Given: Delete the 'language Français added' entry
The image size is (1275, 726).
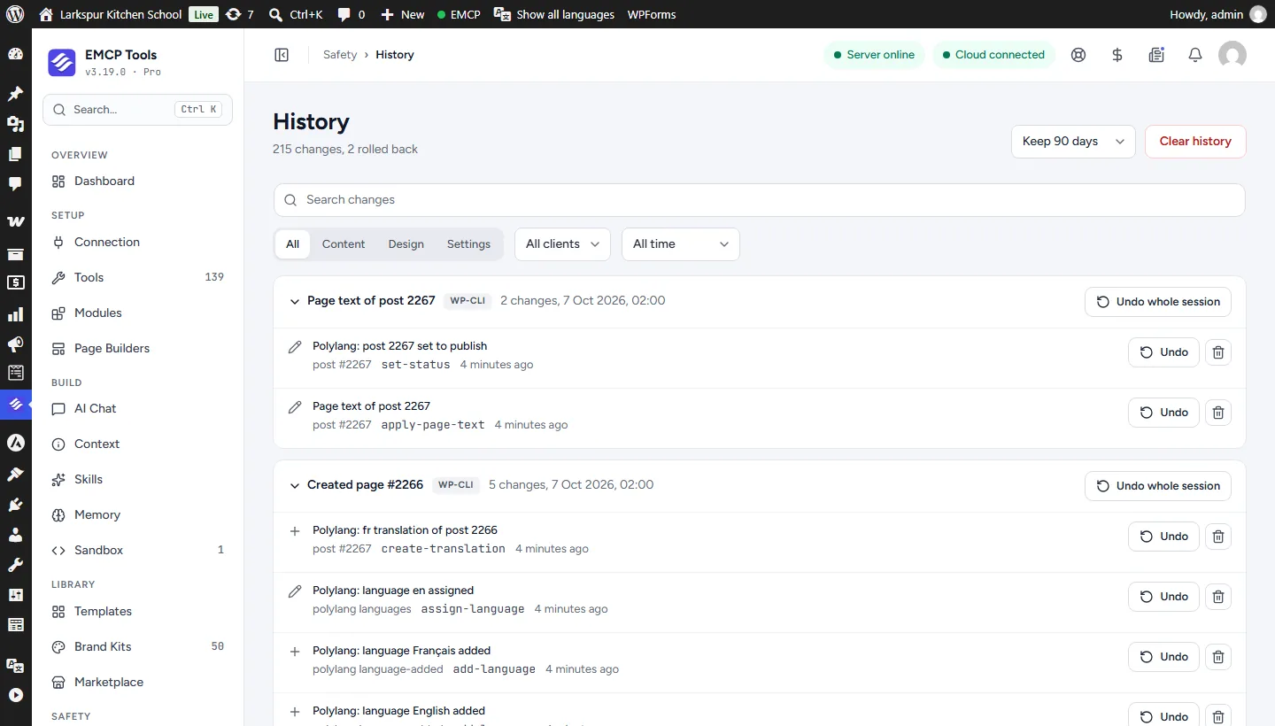Looking at the screenshot, I should pos(1218,657).
